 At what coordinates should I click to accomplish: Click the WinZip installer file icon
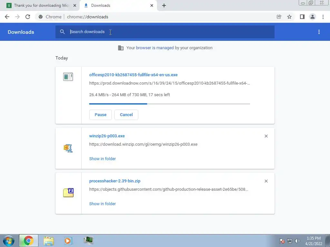coord(68,148)
